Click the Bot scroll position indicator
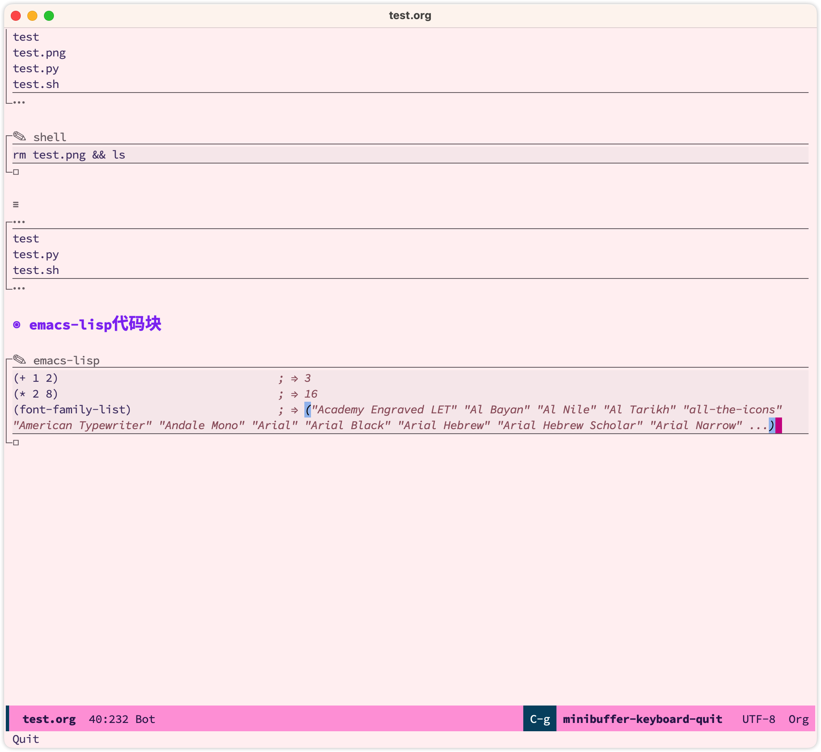821x752 pixels. click(x=145, y=719)
